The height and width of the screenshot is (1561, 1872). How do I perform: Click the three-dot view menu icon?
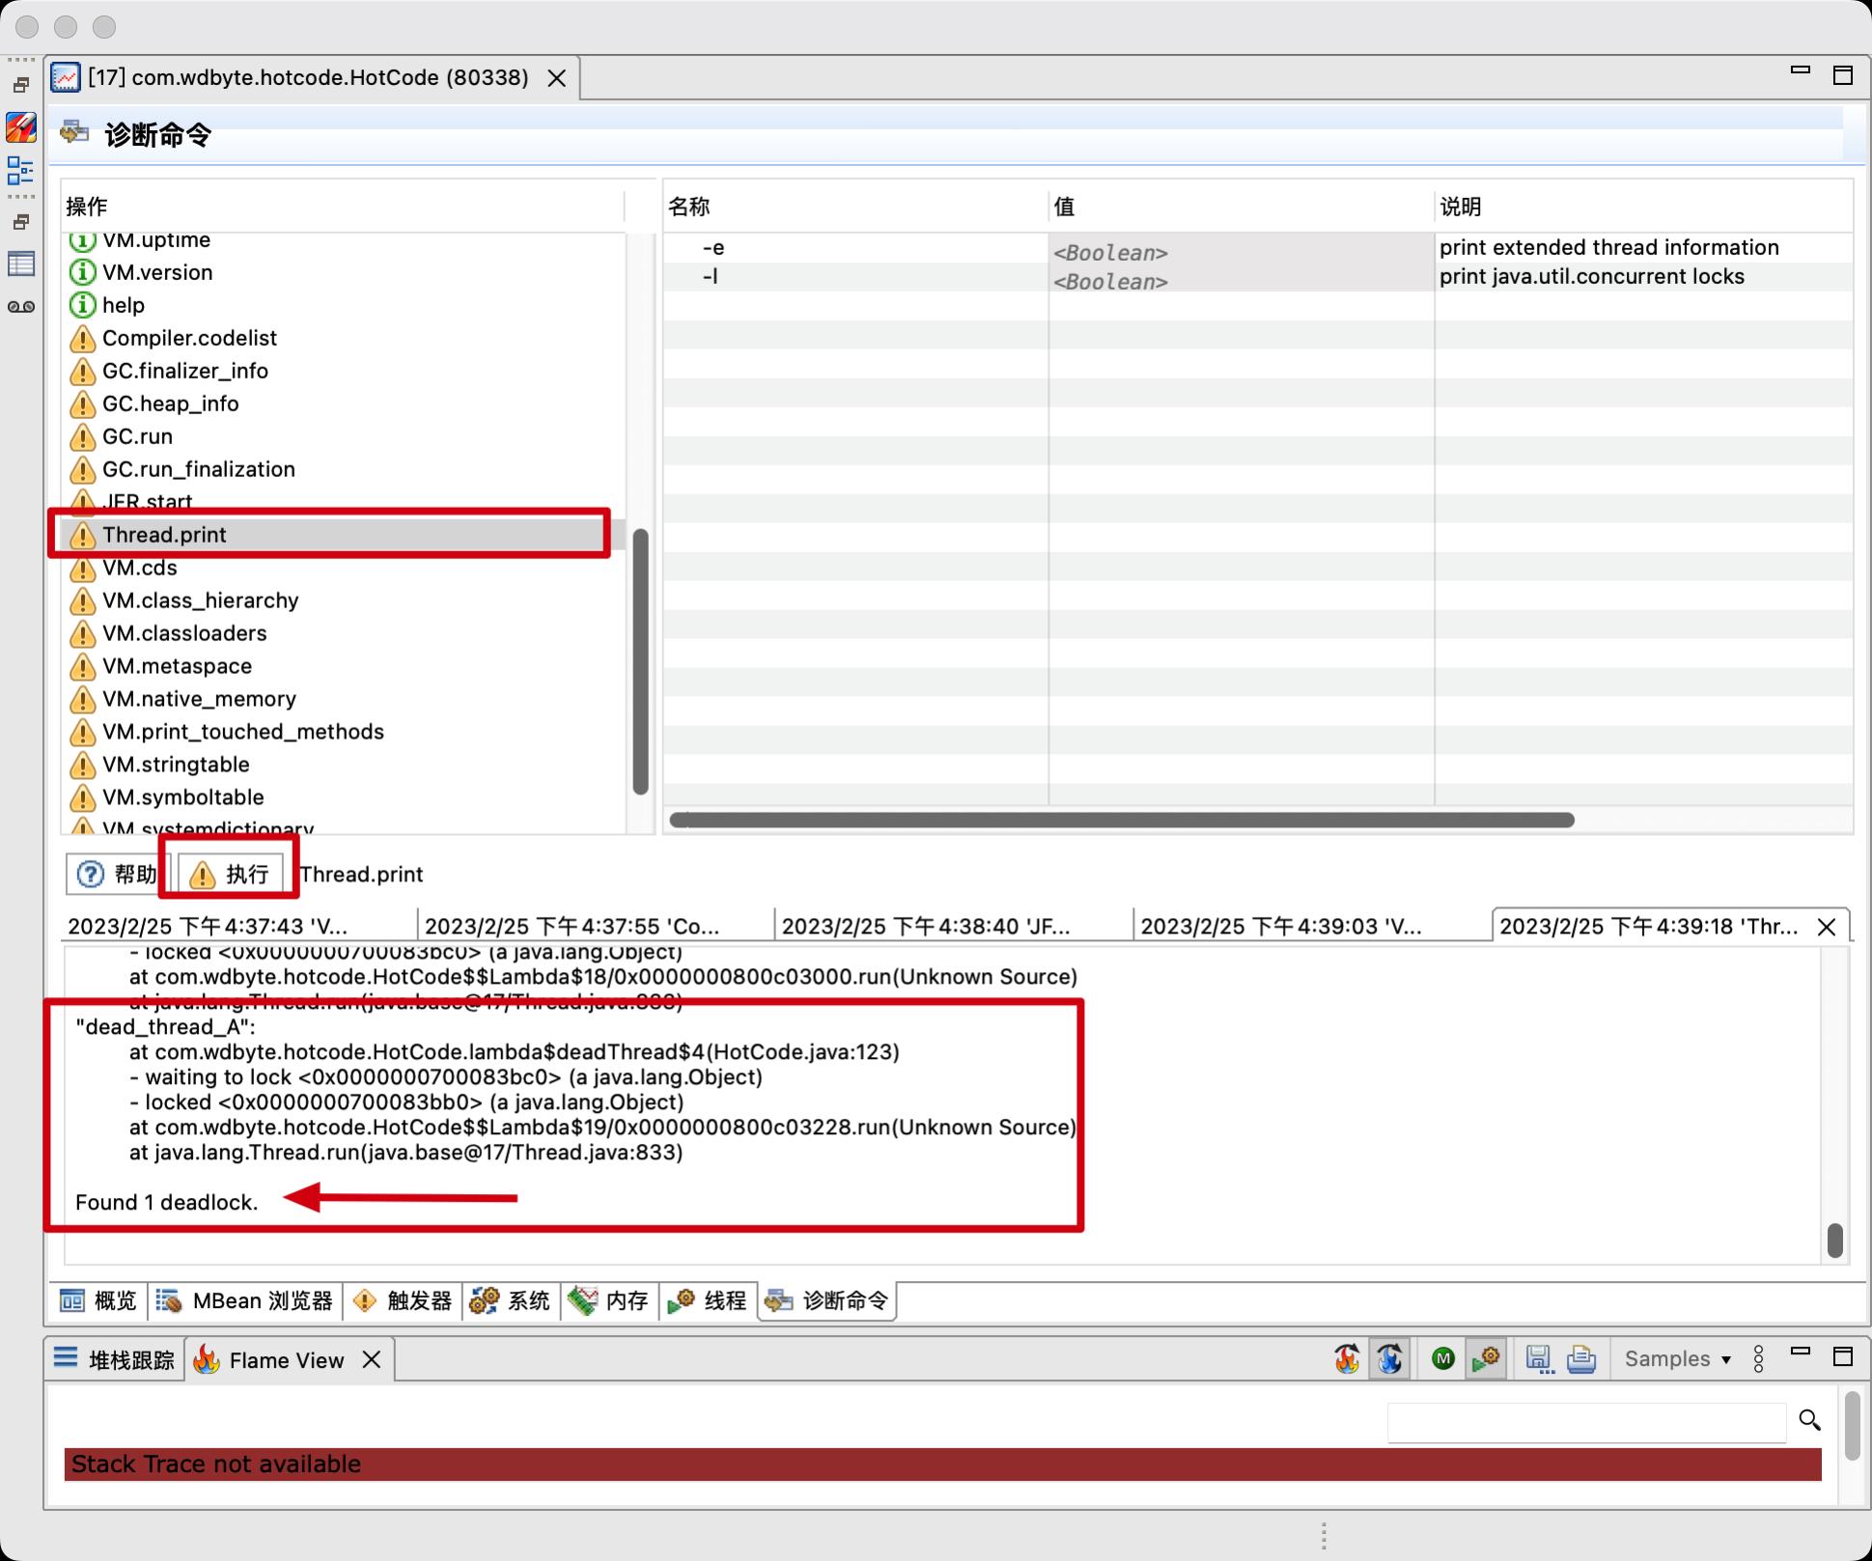(x=1758, y=1359)
